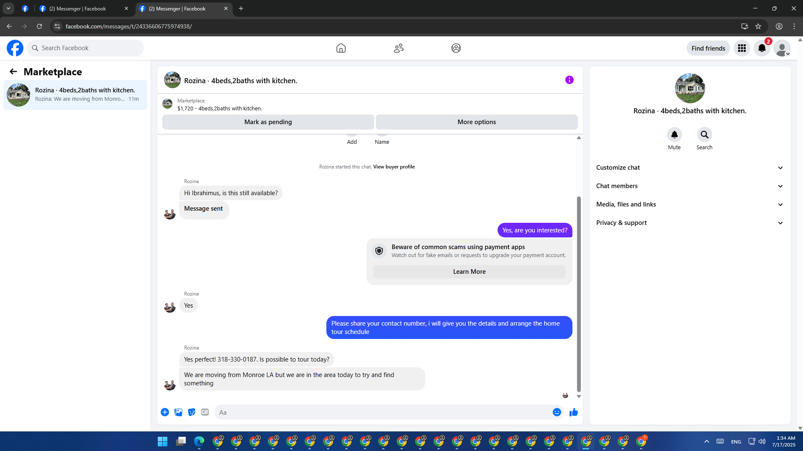Click the chat scrollbar thumb
The image size is (803, 451).
pos(579,294)
